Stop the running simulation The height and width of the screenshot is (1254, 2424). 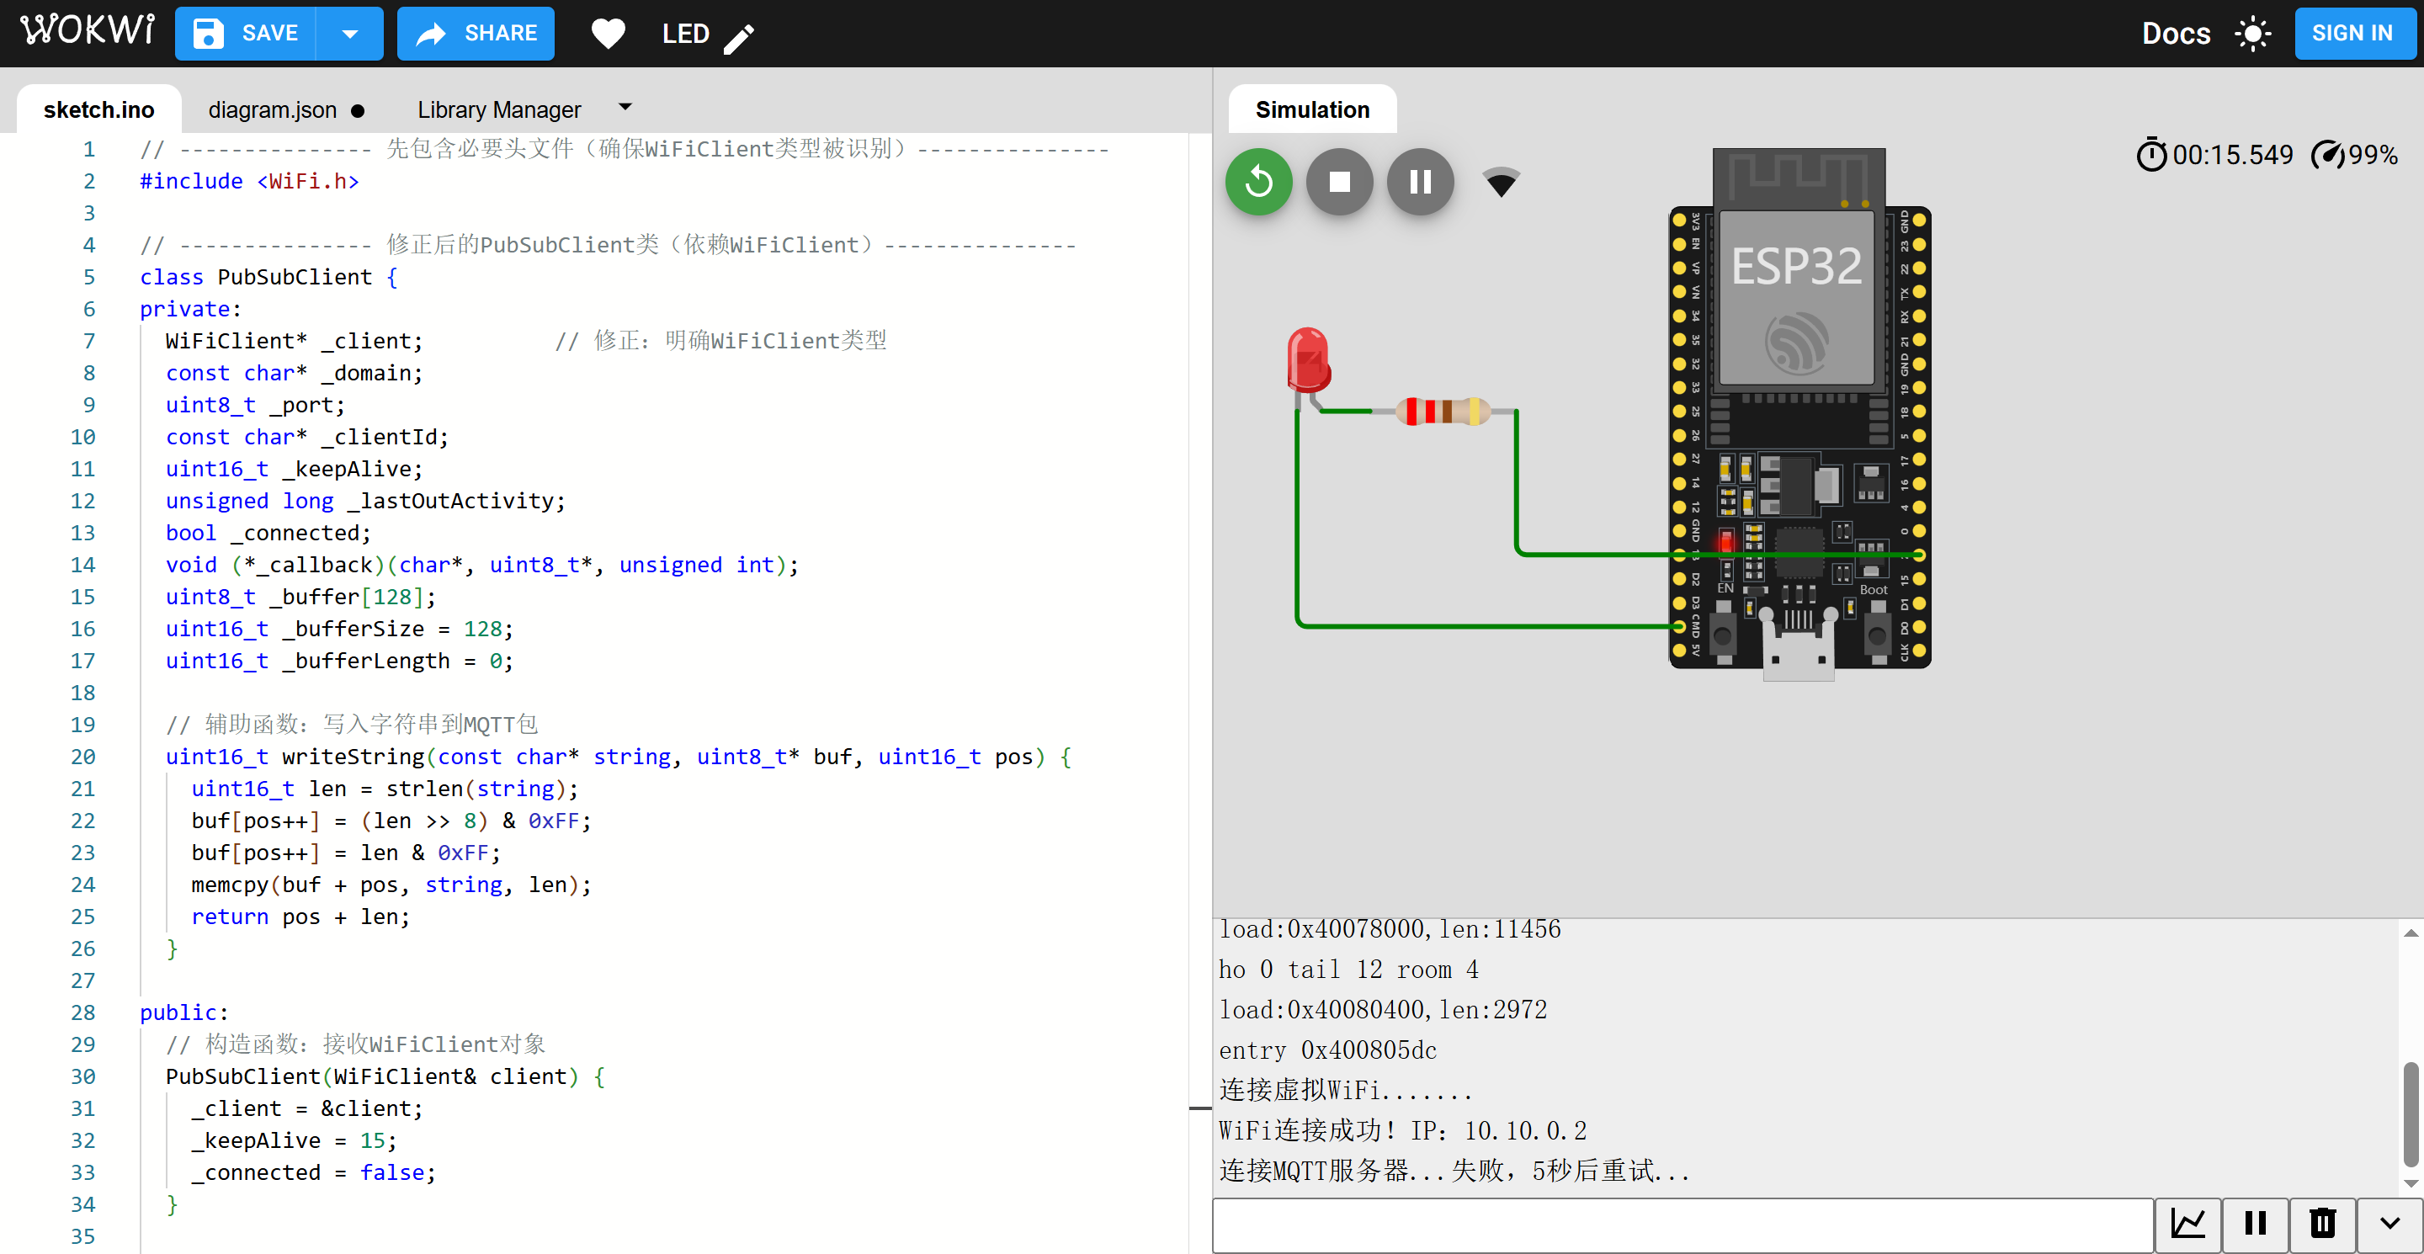1339,182
